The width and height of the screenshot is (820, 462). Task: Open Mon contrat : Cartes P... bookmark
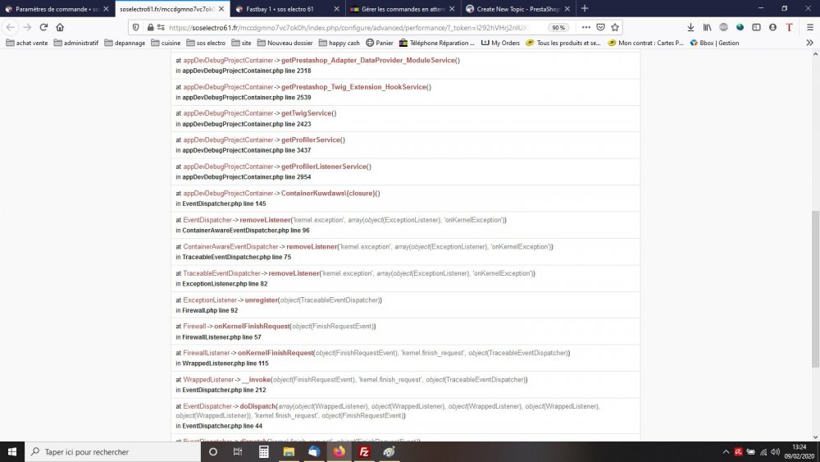(x=645, y=43)
